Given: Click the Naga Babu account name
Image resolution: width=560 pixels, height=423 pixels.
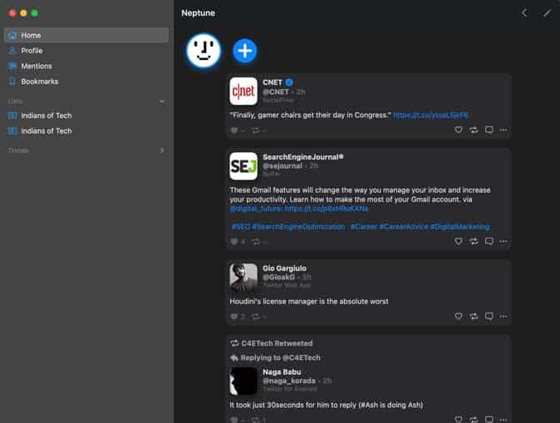Looking at the screenshot, I should click(282, 372).
